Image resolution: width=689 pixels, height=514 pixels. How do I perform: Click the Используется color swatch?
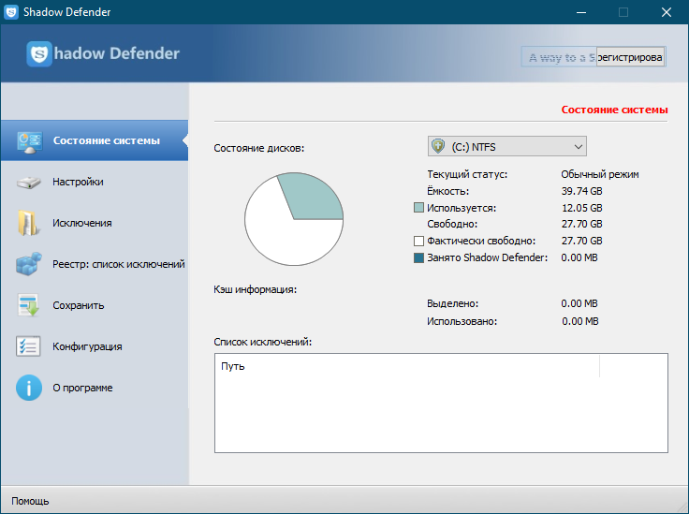[418, 207]
